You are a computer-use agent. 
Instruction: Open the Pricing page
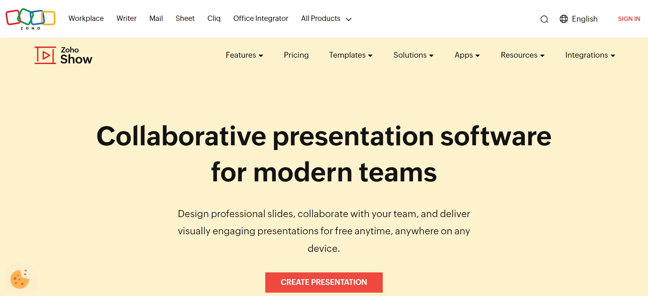296,55
